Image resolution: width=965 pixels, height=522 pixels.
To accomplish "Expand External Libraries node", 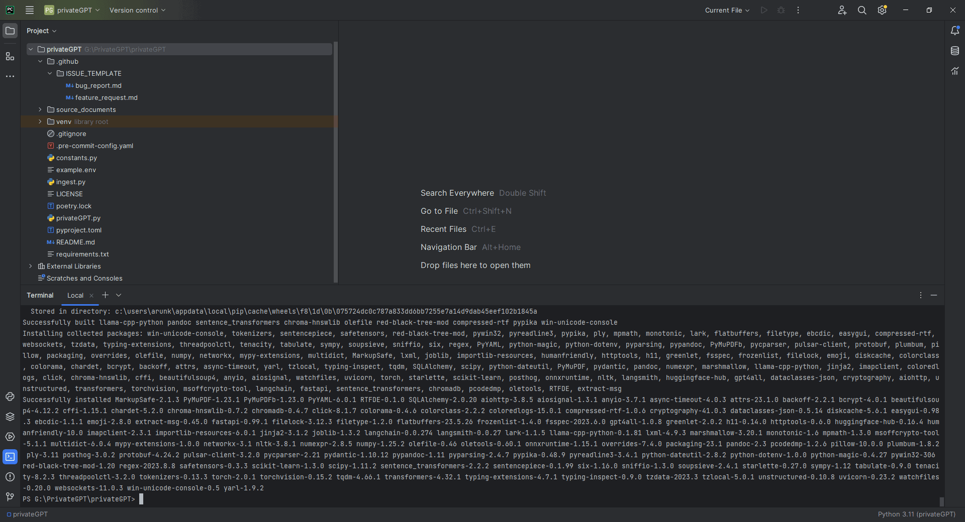I will click(x=31, y=266).
